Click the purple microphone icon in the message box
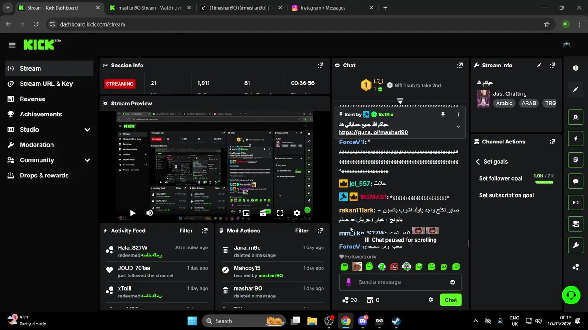Screen dimensions: 588x330 pyautogui.click(x=348, y=282)
